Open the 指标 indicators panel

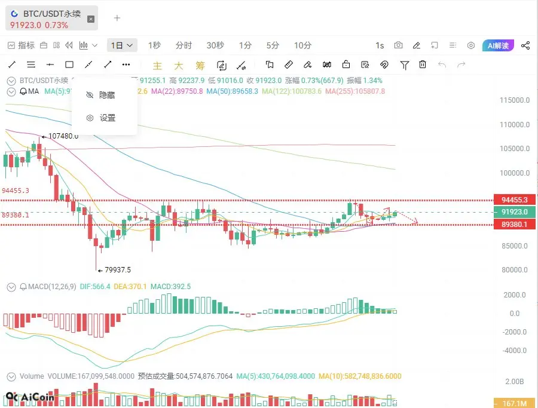[x=22, y=45]
